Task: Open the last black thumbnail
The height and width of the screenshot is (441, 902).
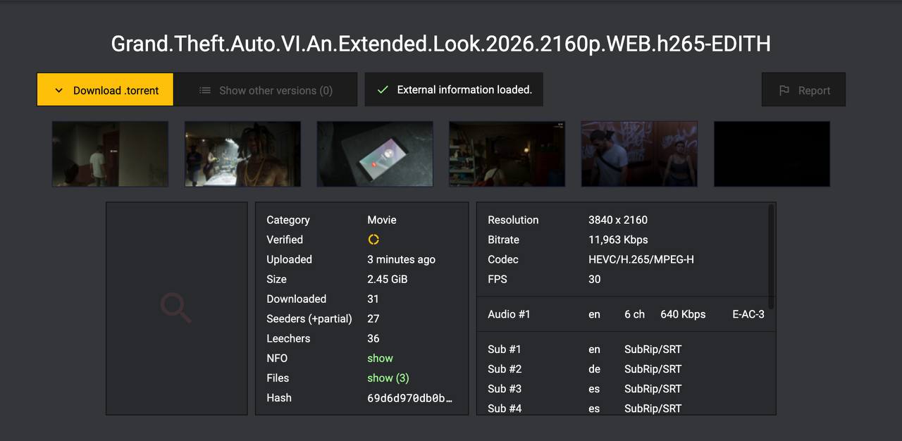Action: tap(772, 154)
